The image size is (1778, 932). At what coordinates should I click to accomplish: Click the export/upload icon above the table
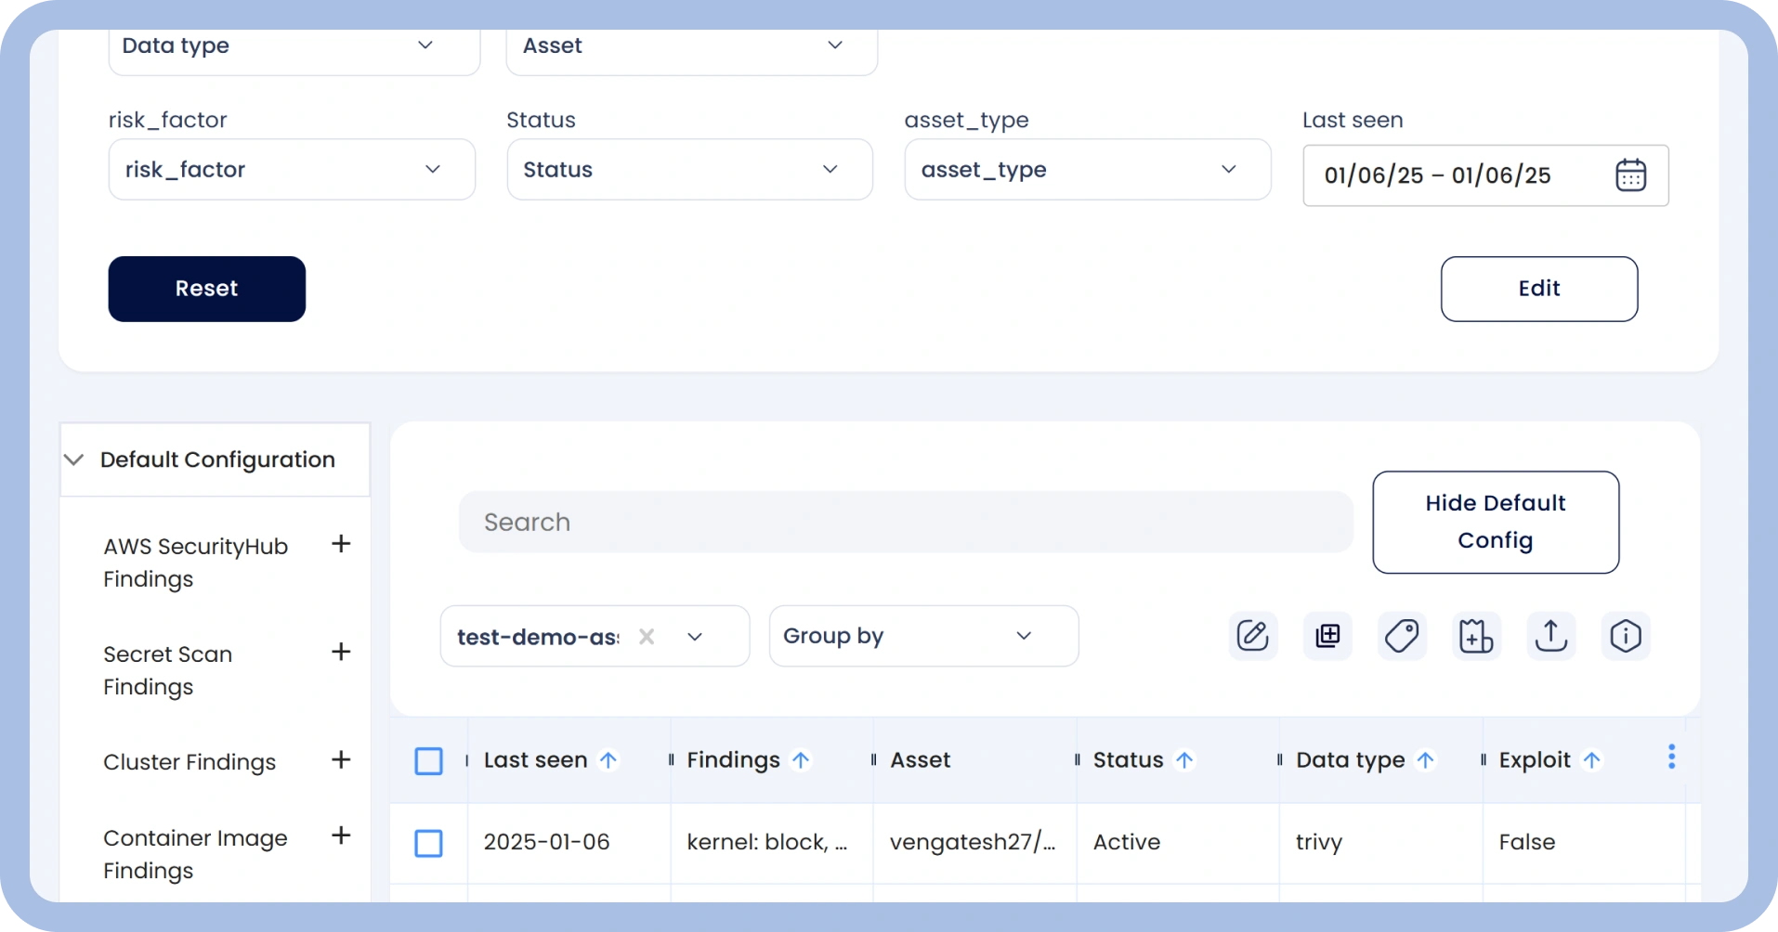point(1550,636)
